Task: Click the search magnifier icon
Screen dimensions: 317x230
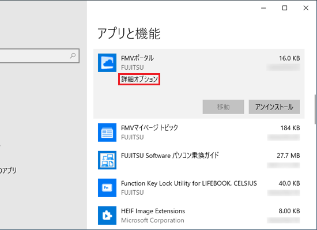Action: pyautogui.click(x=73, y=55)
